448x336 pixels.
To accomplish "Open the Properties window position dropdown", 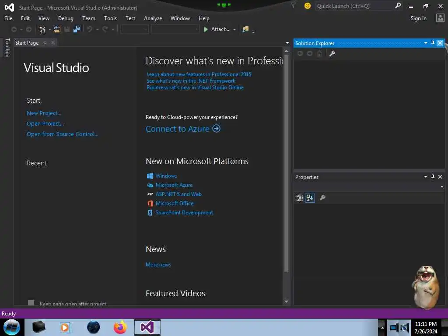I will tap(425, 177).
